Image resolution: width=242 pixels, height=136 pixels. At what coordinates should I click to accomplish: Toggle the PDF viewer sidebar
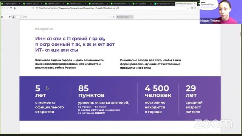pyautogui.click(x=2, y=17)
